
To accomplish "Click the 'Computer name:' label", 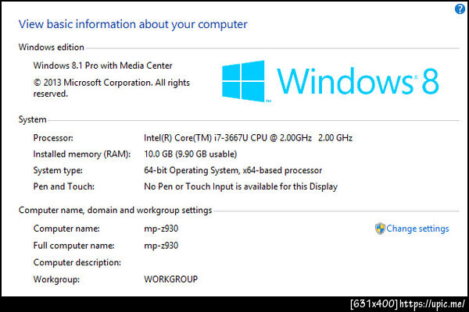I will tap(66, 229).
